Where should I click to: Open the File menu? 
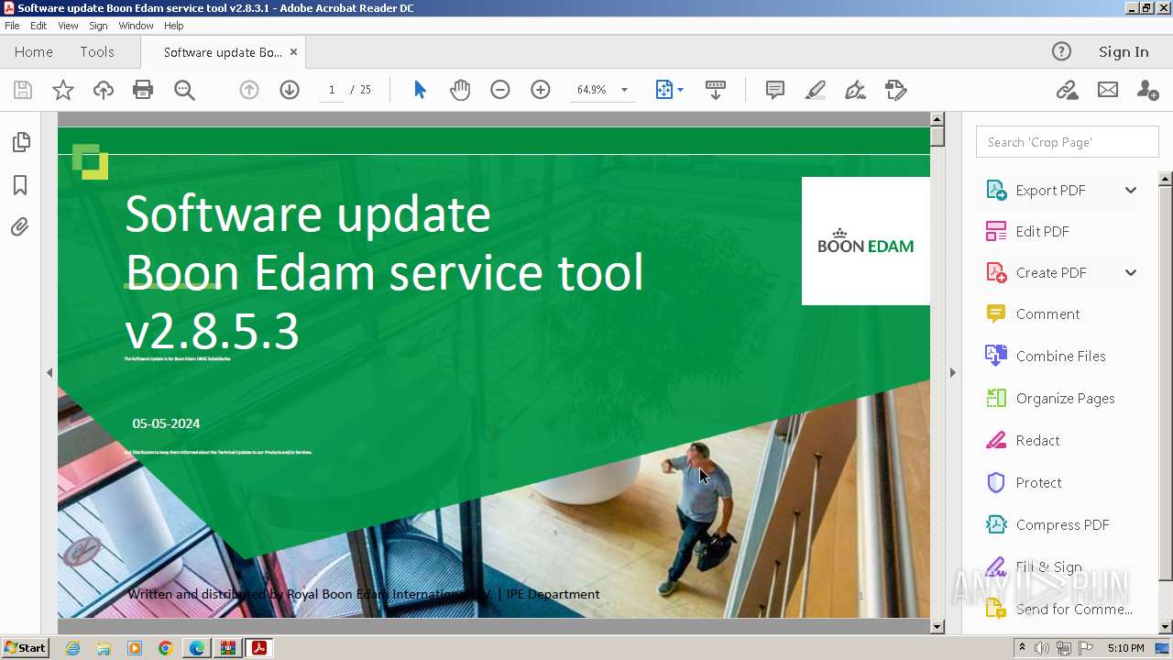12,26
